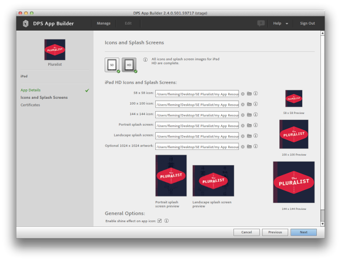This screenshot has height=261, width=341.
Task: Click Sign Out link
Action: 307,24
